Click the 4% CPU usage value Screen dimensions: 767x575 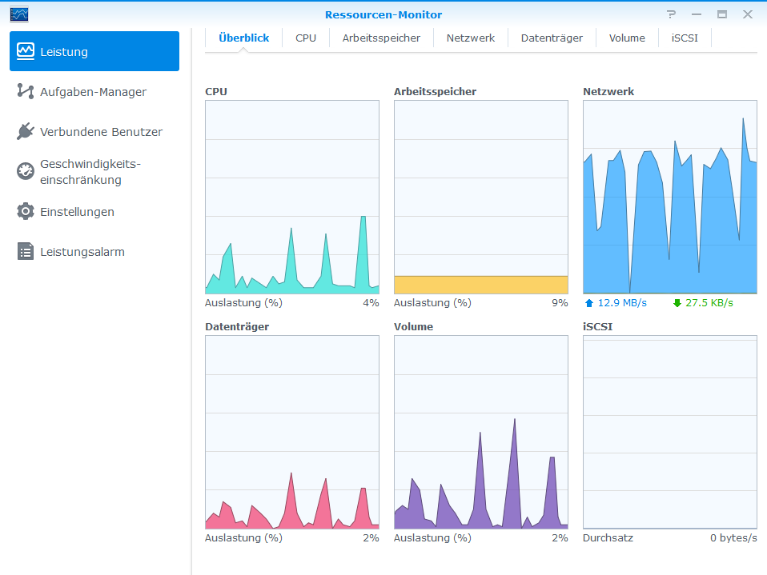[371, 303]
